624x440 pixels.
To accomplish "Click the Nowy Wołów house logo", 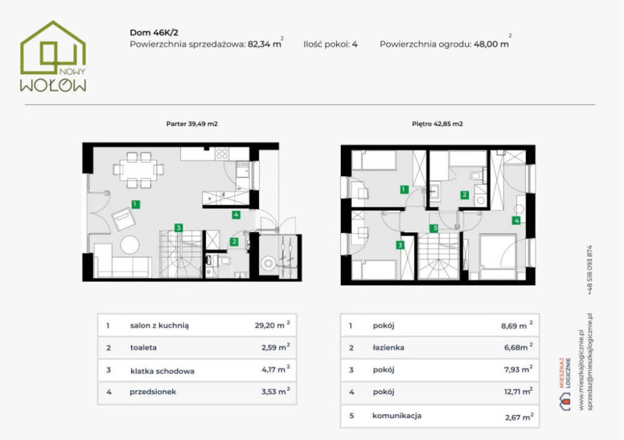I will tap(53, 56).
